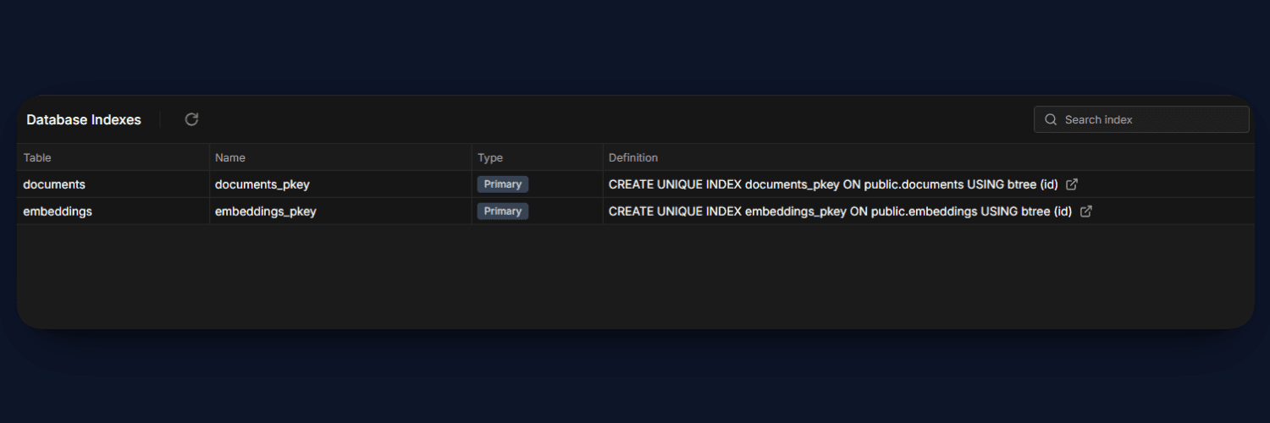Click the documents_pkey CREATE UNIQUE INDEX text

[x=833, y=184]
